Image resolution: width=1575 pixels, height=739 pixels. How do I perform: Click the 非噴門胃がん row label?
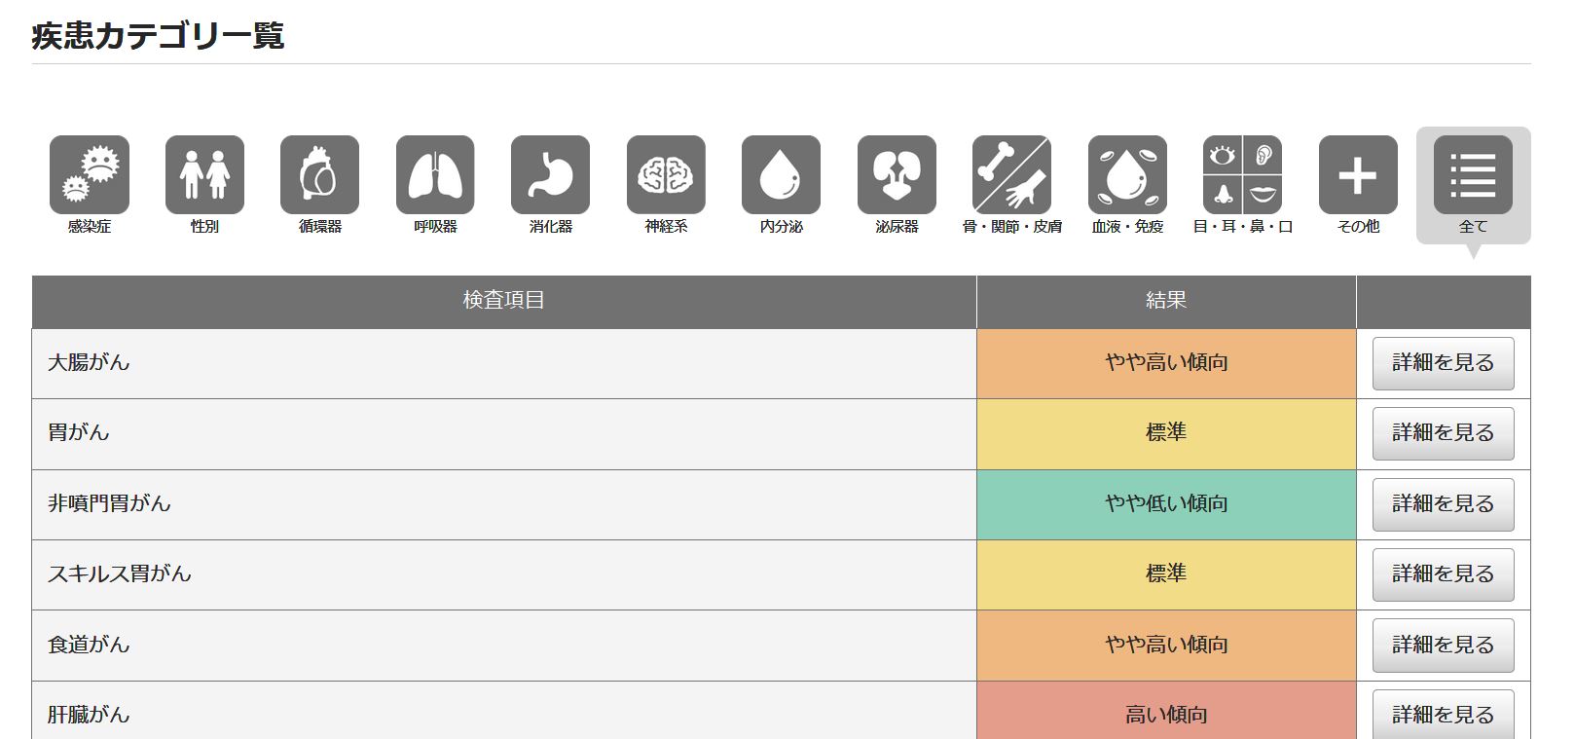tap(109, 503)
